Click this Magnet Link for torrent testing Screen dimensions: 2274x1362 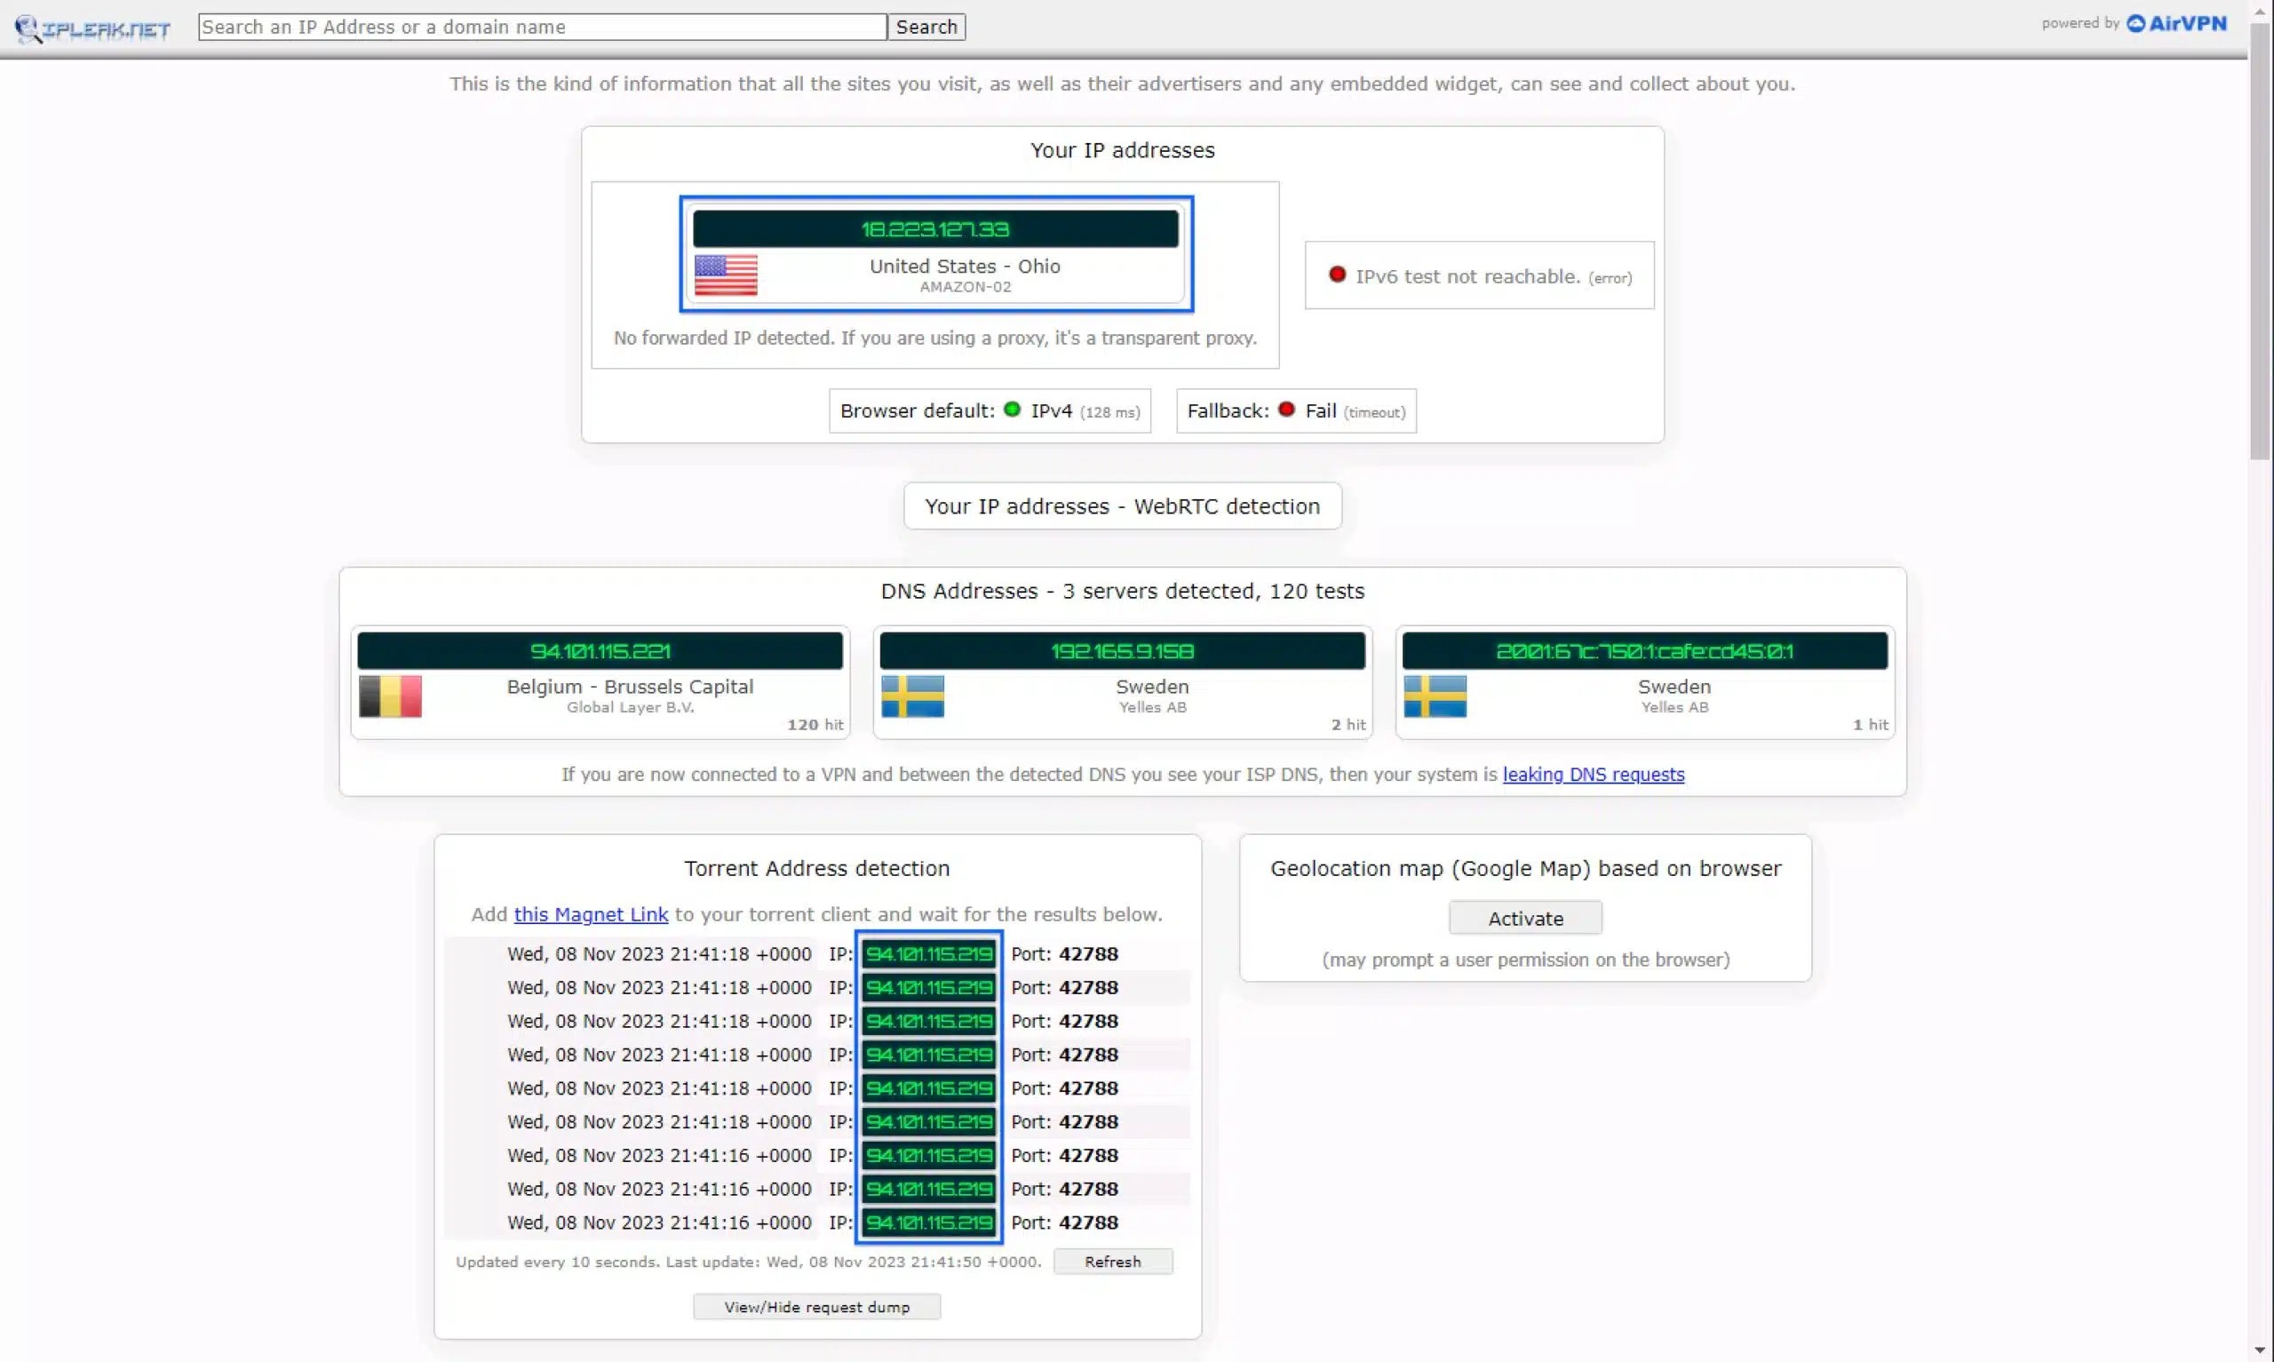(591, 914)
